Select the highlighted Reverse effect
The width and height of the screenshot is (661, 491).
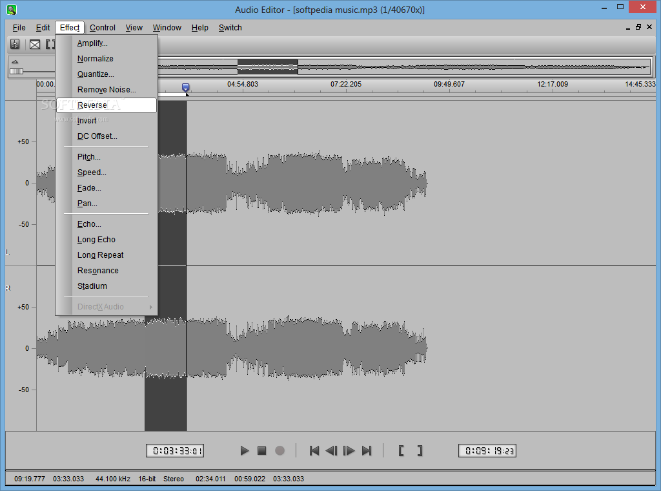click(x=107, y=105)
